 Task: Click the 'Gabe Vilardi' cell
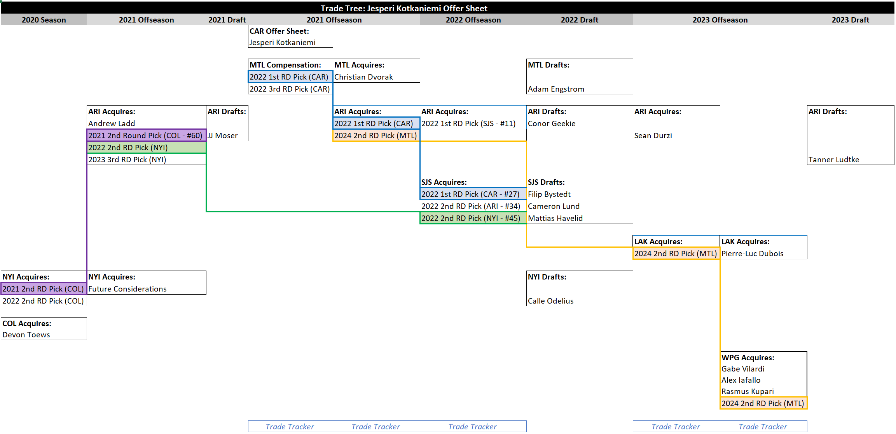coord(763,369)
